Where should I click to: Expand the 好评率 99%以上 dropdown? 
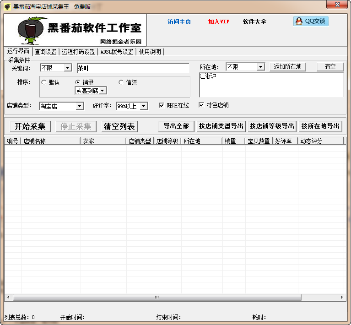click(144, 106)
